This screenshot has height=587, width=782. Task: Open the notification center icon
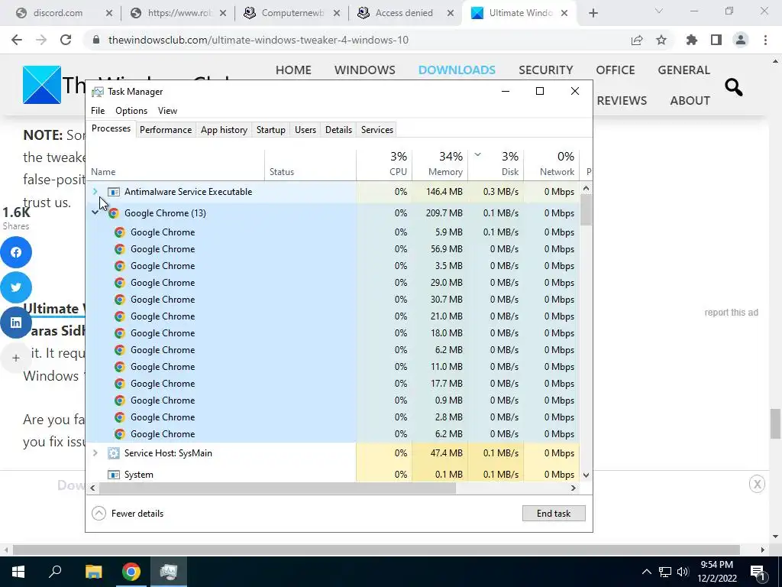(x=758, y=572)
